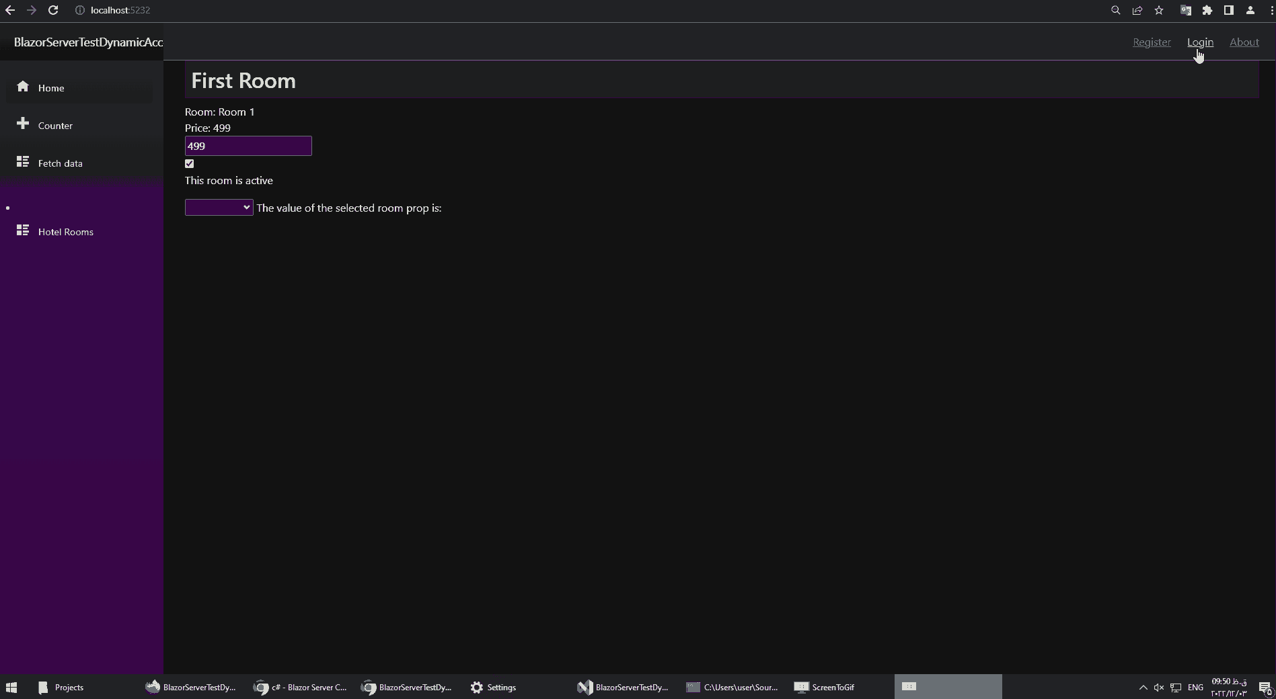Open Fetch data via its list icon

click(24, 162)
